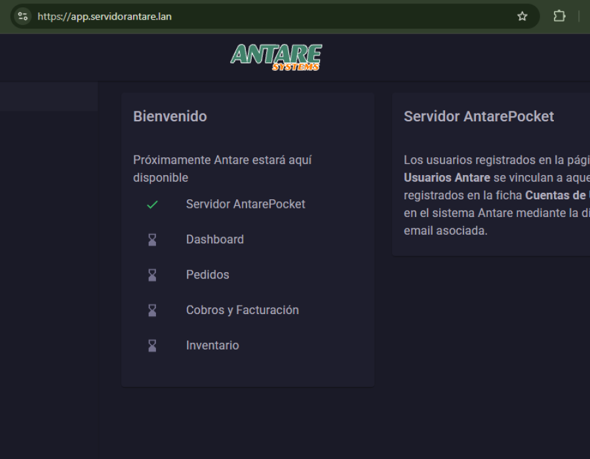The image size is (590, 459).
Task: Click the Antare Systems logo
Action: coord(276,57)
